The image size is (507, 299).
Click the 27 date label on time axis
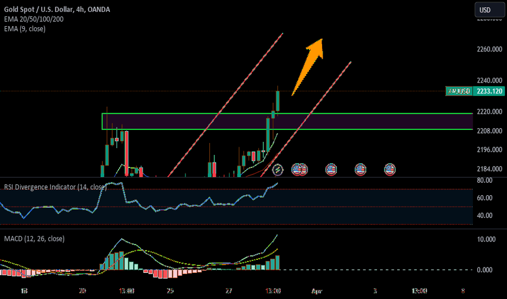228,291
